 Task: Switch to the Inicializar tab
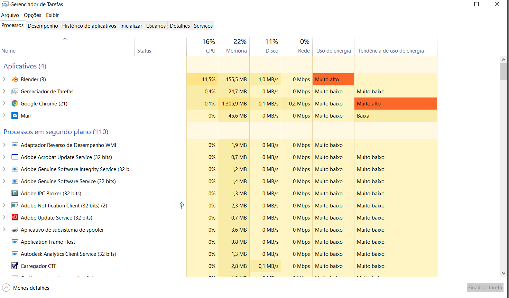[131, 26]
